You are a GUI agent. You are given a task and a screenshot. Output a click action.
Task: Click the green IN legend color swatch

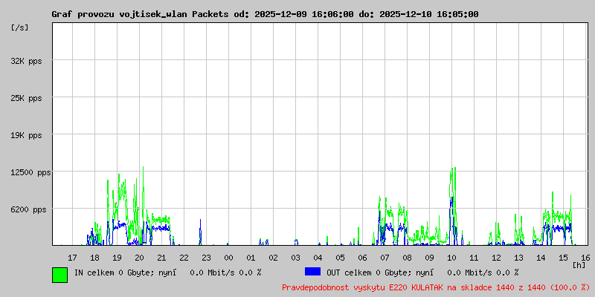(x=60, y=275)
